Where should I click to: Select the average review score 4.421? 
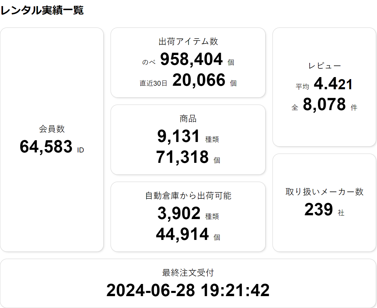pos(333,84)
